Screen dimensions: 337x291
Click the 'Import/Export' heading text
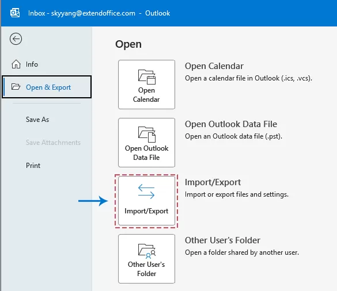coord(213,182)
